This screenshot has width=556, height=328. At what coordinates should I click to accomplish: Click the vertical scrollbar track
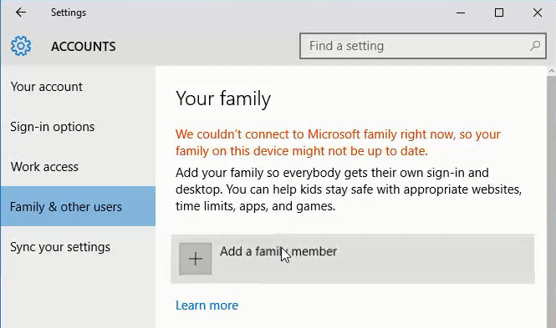[x=551, y=202]
